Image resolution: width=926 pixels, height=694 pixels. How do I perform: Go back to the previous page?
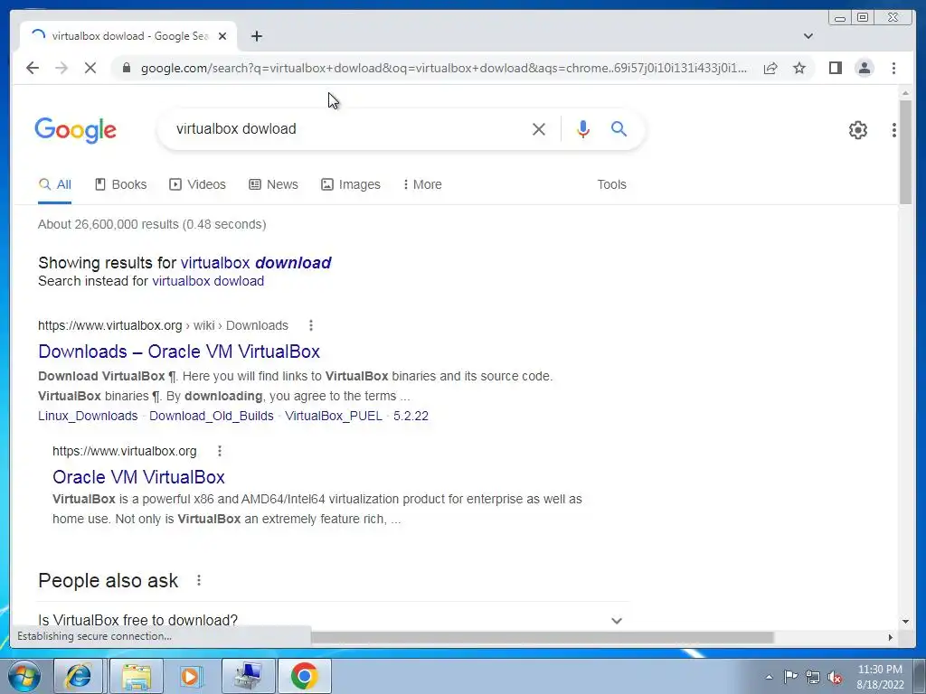33,68
